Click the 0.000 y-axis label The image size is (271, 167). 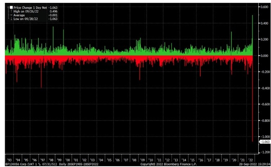pyautogui.click(x=264, y=55)
